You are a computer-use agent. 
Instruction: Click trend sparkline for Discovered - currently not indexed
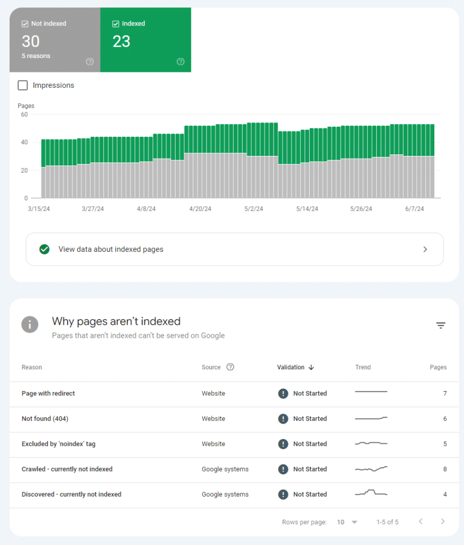(371, 493)
